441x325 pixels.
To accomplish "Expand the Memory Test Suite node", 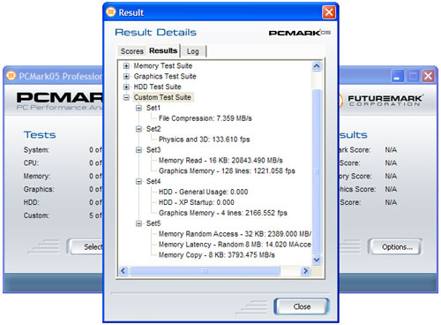I will pos(126,66).
